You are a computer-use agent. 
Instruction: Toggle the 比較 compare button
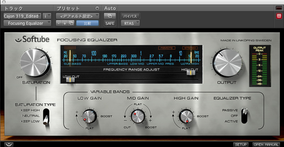(87, 23)
